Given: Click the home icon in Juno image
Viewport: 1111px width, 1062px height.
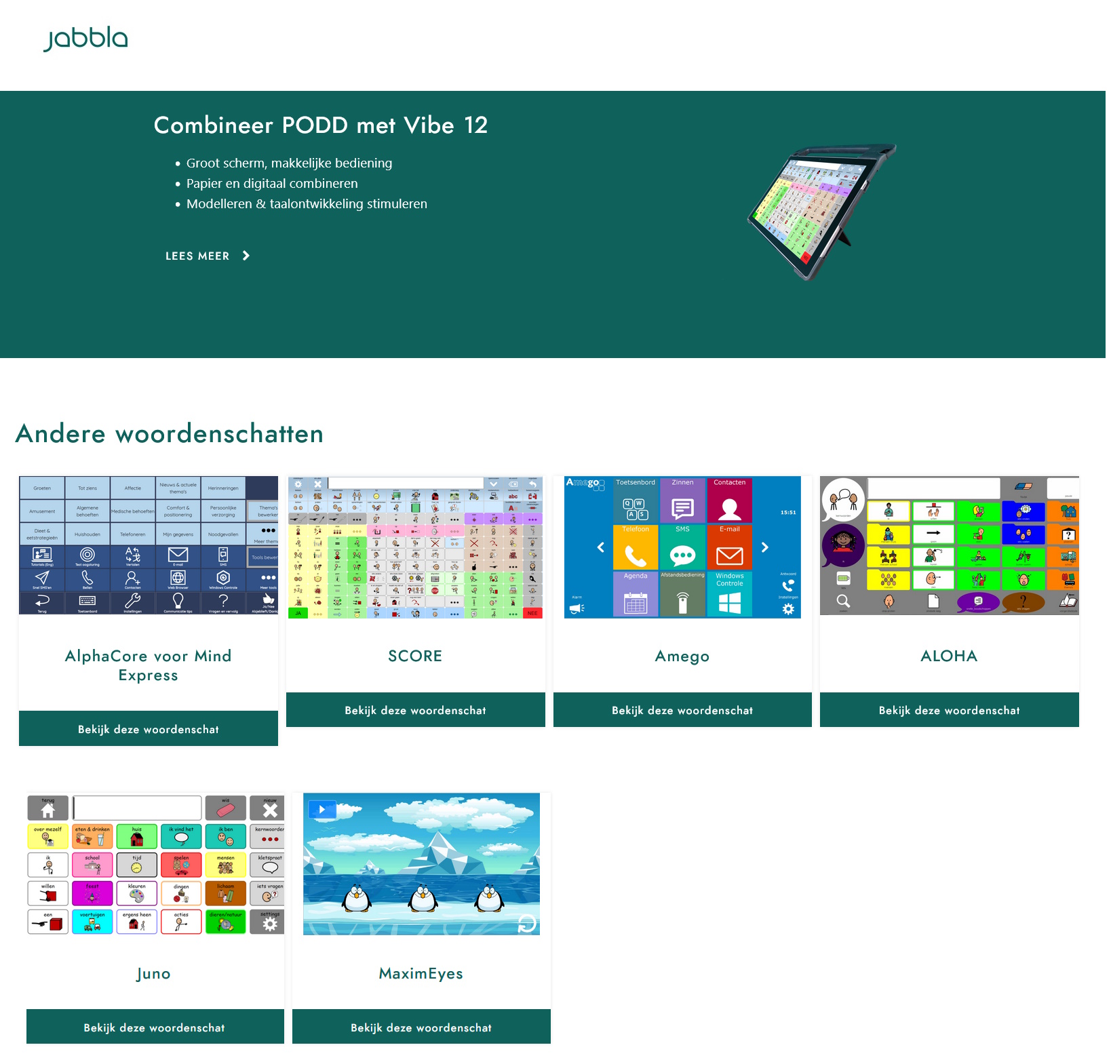Looking at the screenshot, I should coord(48,809).
